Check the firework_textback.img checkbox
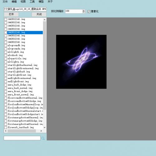156x156 pixels. 6,127
